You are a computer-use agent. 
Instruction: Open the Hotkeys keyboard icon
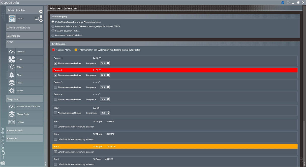click(12, 122)
